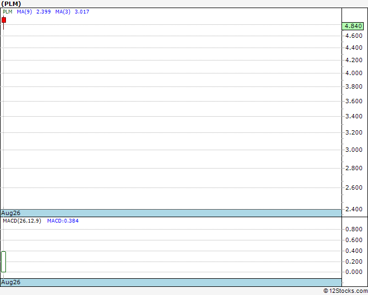Click the (PLM) chart title
The image size is (368, 295).
tap(11, 4)
